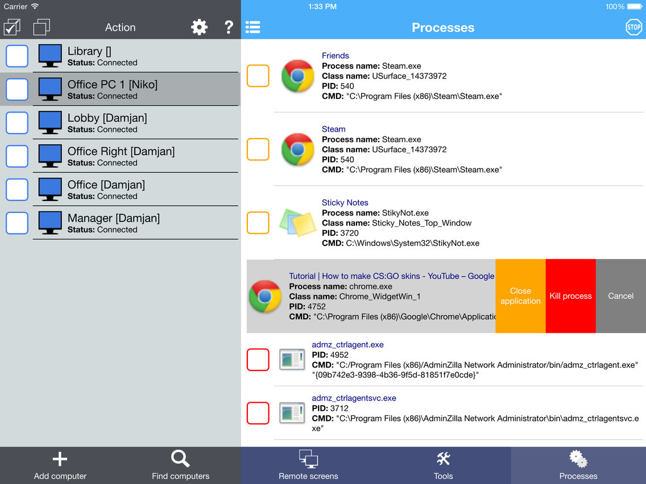Click Process name: StikyNot.exe text
Viewport: 646px width, 484px height.
coord(375,213)
